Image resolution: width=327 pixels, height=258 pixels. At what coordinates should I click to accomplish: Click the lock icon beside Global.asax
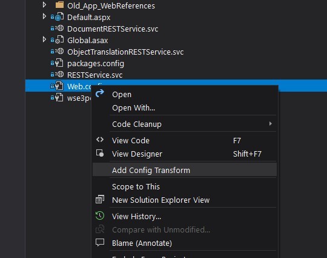[52, 39]
